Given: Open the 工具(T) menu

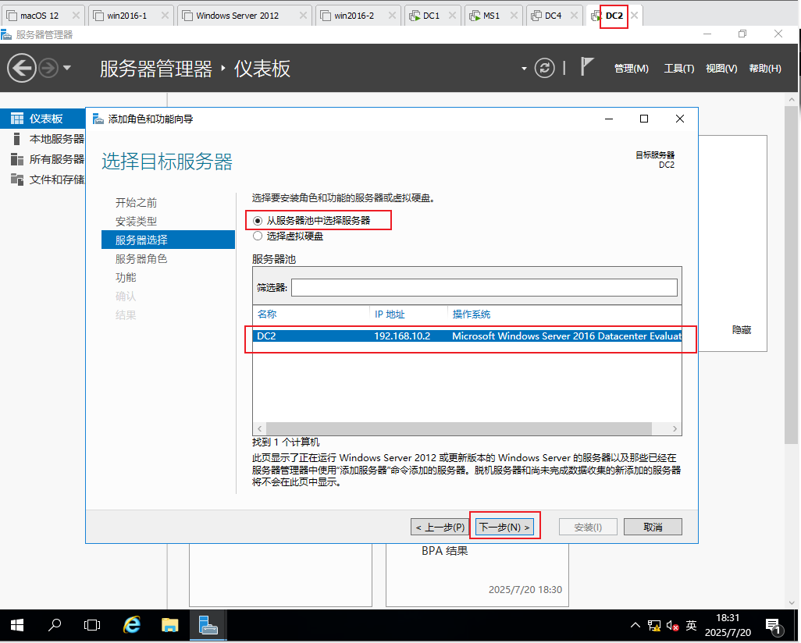Looking at the screenshot, I should coord(679,69).
